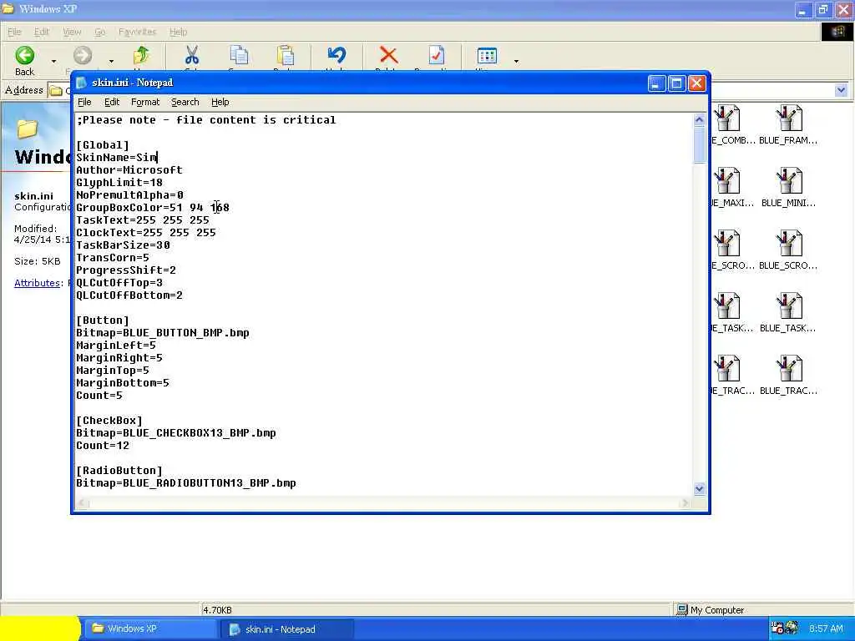This screenshot has height=641, width=855.
Task: Open Notepad Format menu
Action: tap(145, 102)
